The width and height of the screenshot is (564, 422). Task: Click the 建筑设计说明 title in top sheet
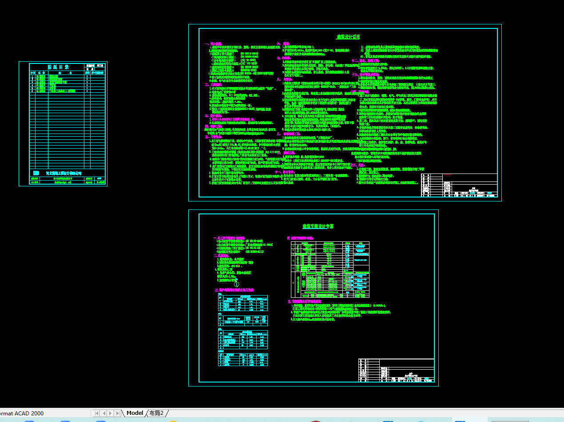click(348, 37)
